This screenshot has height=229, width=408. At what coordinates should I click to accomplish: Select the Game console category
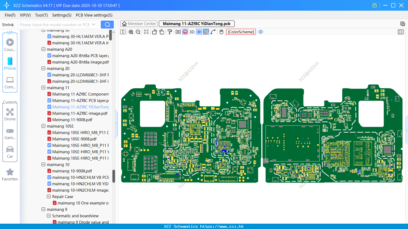(x=10, y=133)
